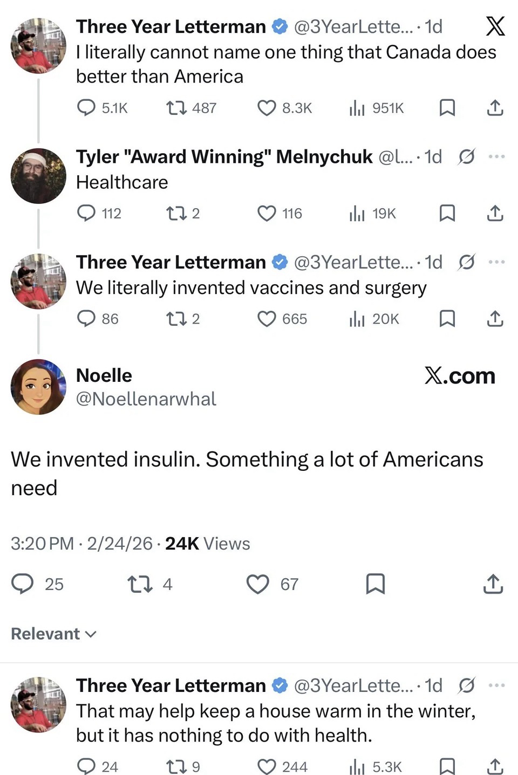The image size is (518, 775).
Task: Share Noelle's insulin tweet
Action: pos(493,584)
